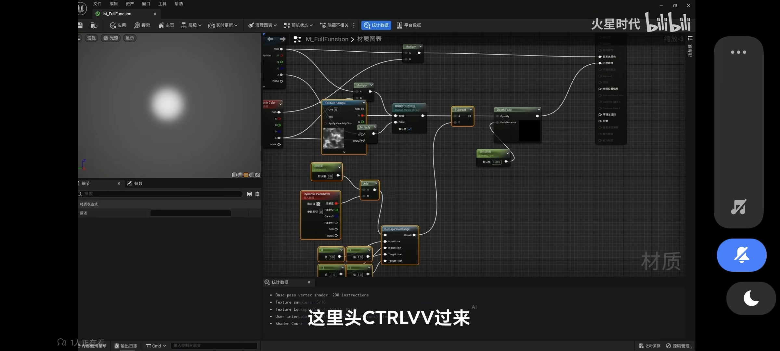Click the Home (主页) toolbar icon

click(161, 25)
